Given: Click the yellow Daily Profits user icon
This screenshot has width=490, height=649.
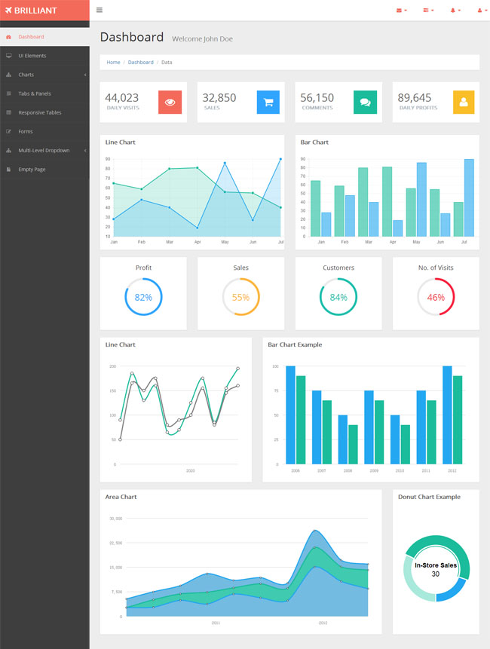Looking at the screenshot, I should 464,103.
